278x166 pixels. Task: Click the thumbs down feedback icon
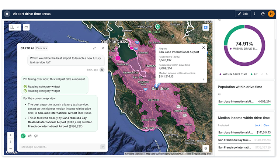click(x=36, y=136)
